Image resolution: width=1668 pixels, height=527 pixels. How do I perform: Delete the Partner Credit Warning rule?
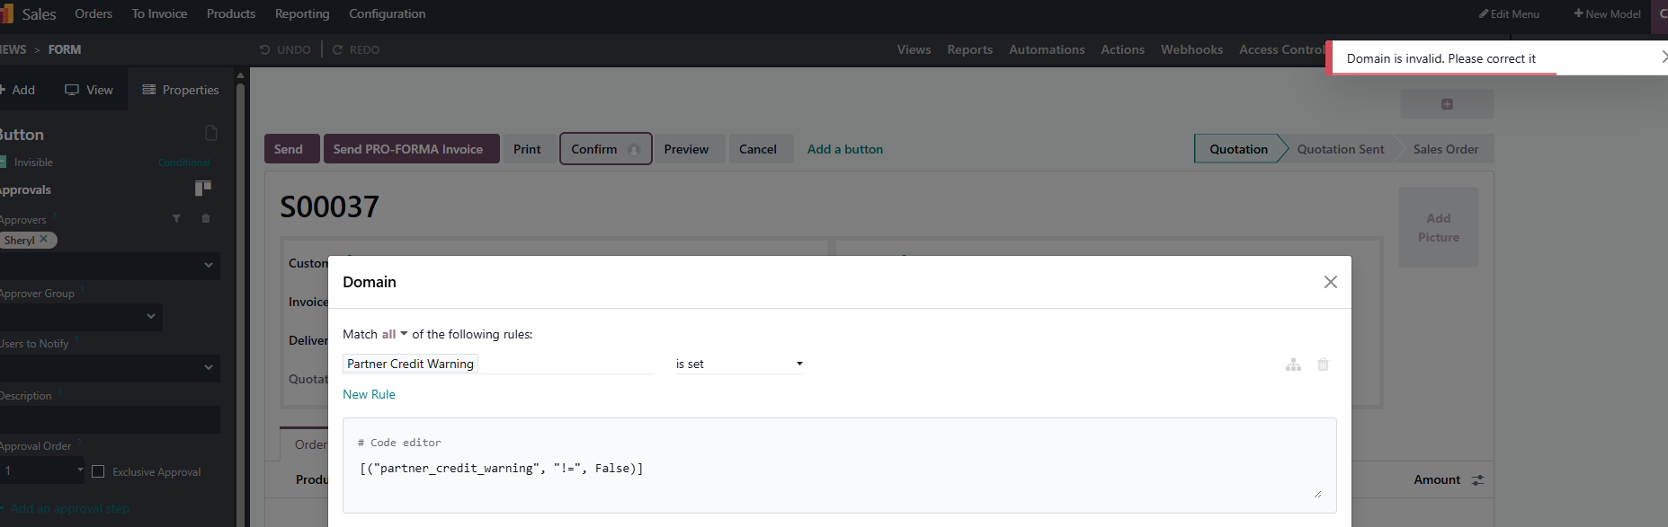[1323, 365]
